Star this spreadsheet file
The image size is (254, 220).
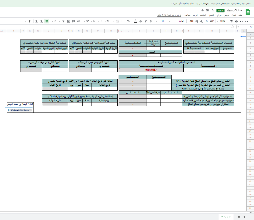coord(212,10)
